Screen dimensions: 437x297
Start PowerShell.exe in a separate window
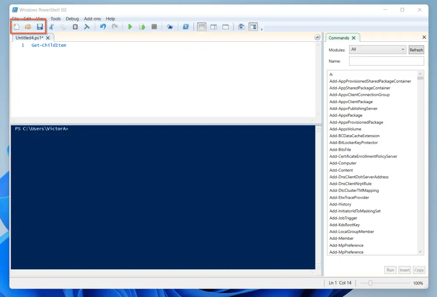pos(186,27)
